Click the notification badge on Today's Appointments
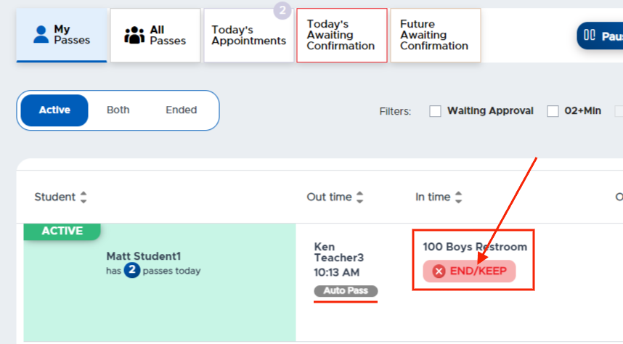Screen dimensions: 623x344 [282, 10]
